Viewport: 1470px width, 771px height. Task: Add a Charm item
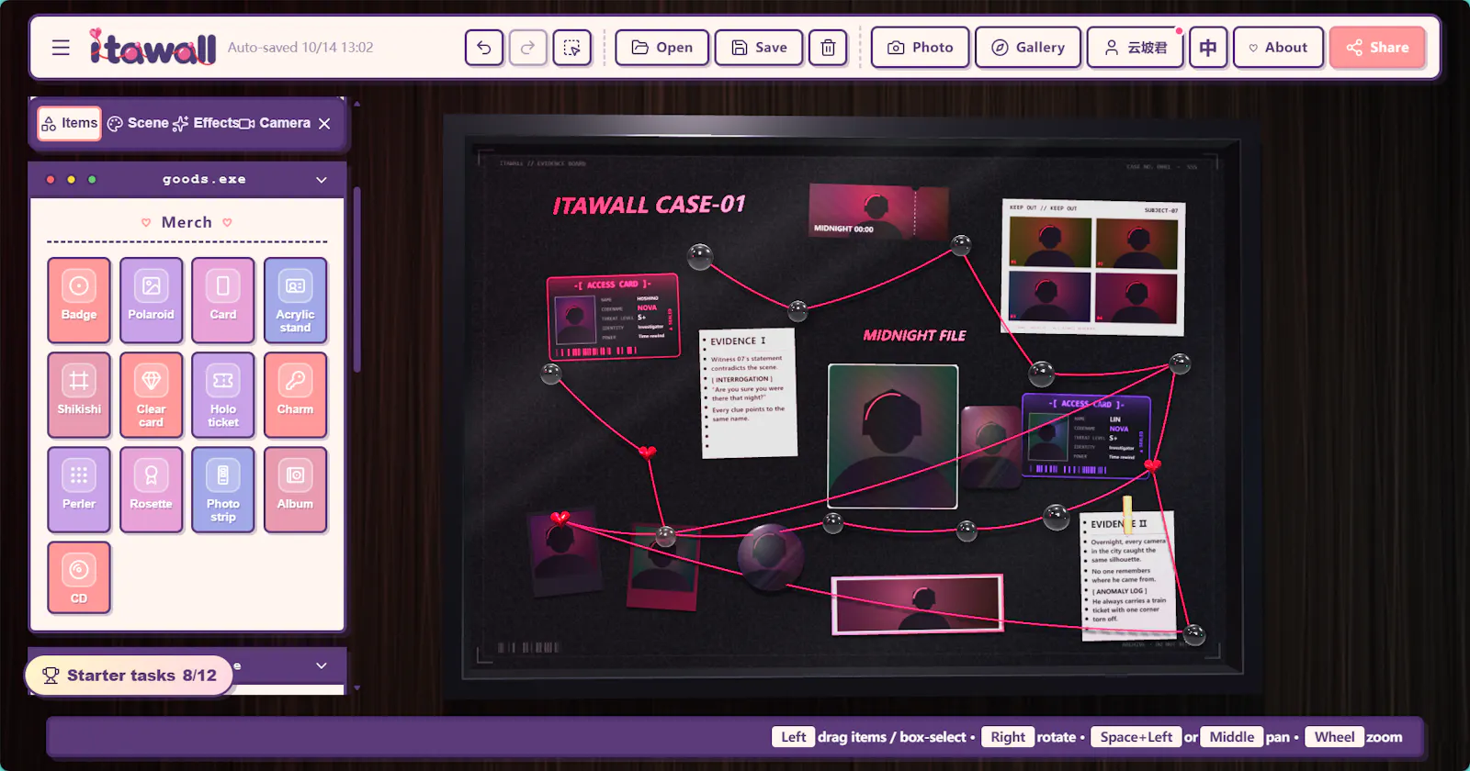[295, 395]
